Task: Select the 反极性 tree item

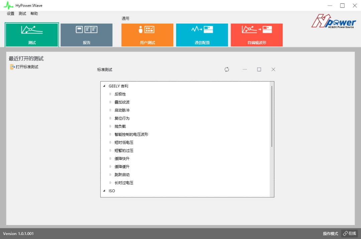Action: [120, 94]
